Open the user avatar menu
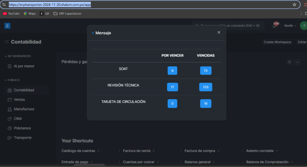The image size is (307, 167). (x=304, y=26)
